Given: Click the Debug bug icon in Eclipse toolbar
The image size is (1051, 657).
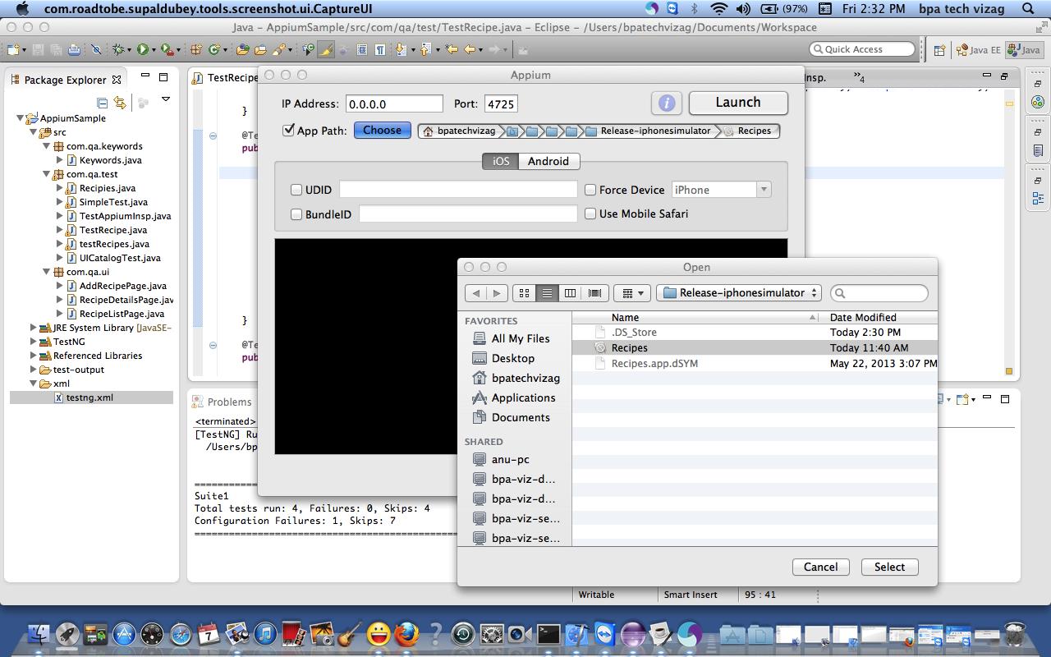Looking at the screenshot, I should (118, 49).
